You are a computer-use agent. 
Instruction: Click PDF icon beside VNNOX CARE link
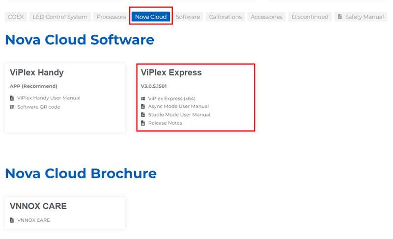pyautogui.click(x=12, y=220)
